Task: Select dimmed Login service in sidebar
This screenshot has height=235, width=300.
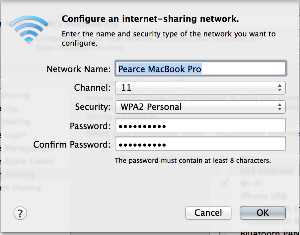Action: pos(15,135)
